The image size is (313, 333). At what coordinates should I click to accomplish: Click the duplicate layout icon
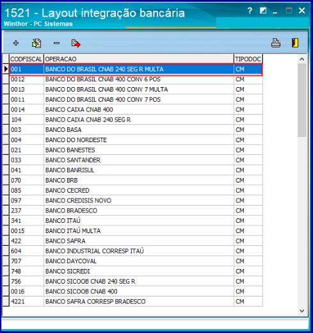[36, 43]
